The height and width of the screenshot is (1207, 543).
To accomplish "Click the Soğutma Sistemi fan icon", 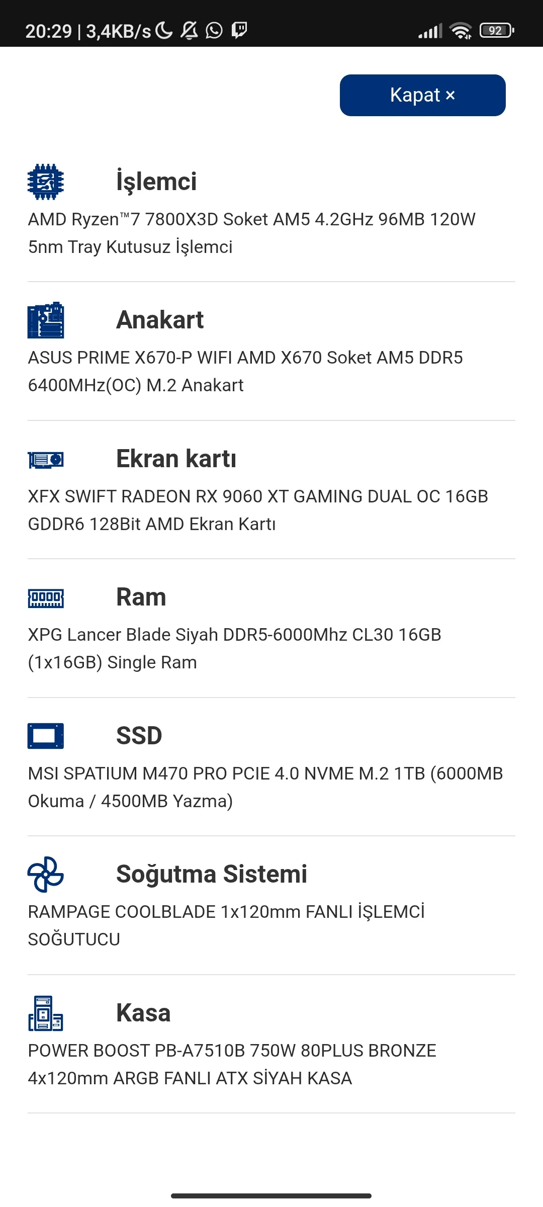I will (x=45, y=874).
